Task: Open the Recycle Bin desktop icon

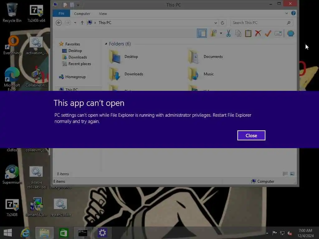Action: tap(12, 12)
